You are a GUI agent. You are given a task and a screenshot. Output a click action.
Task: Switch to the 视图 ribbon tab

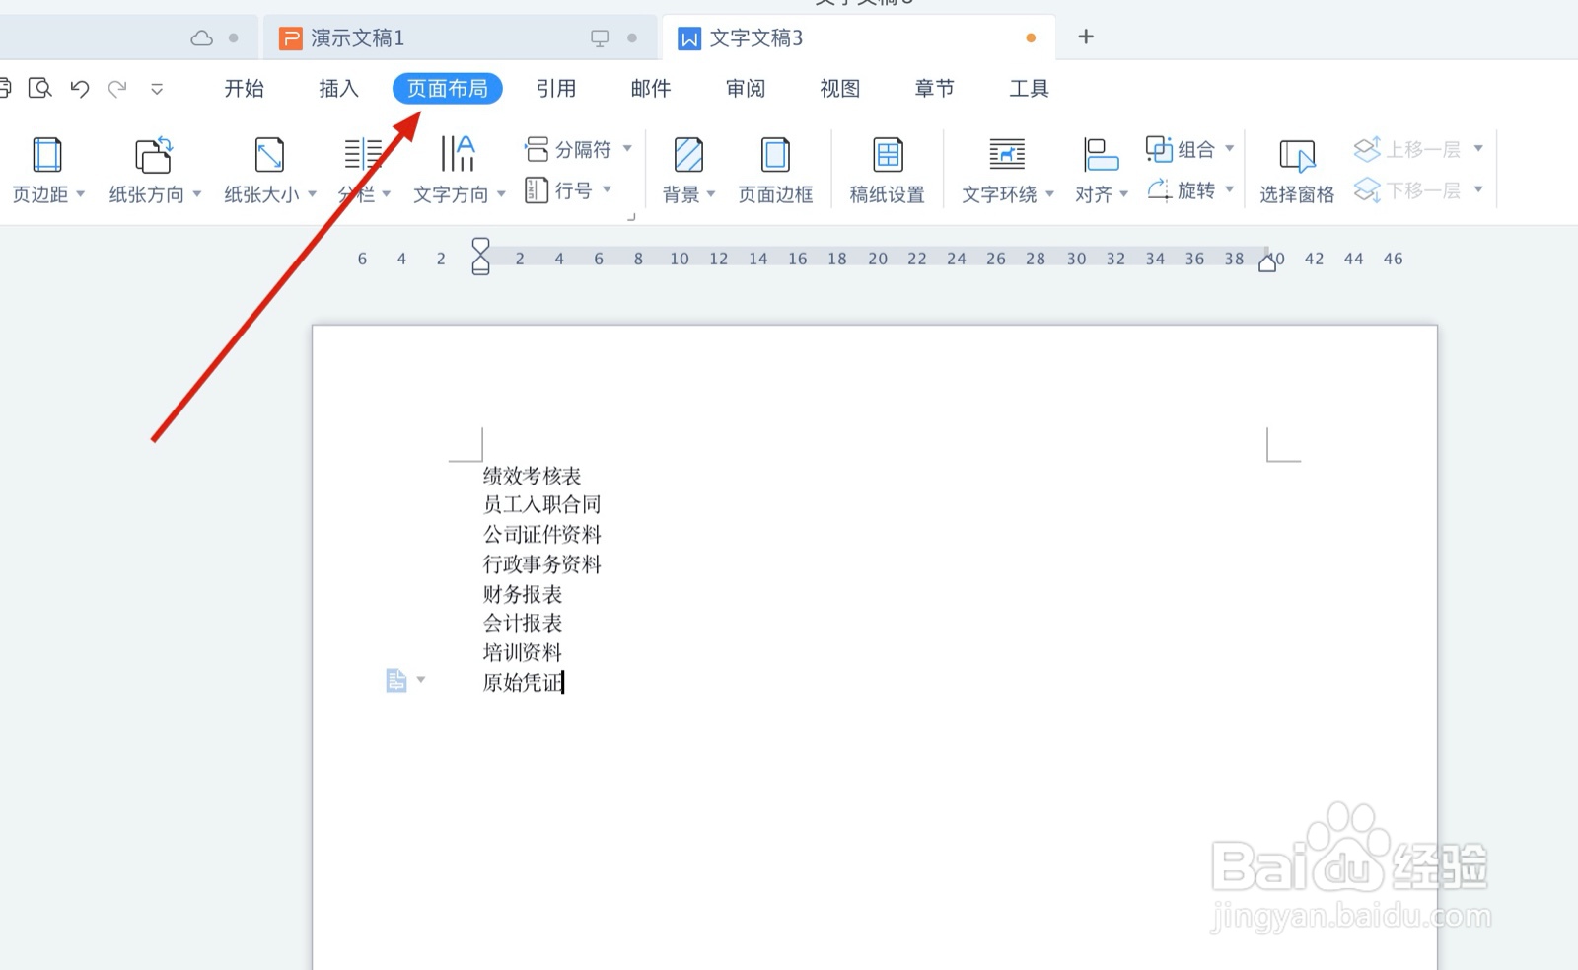tap(840, 89)
